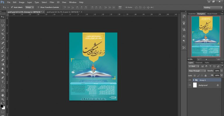Select the Hand tool
The width and height of the screenshot is (224, 116).
coord(3,95)
